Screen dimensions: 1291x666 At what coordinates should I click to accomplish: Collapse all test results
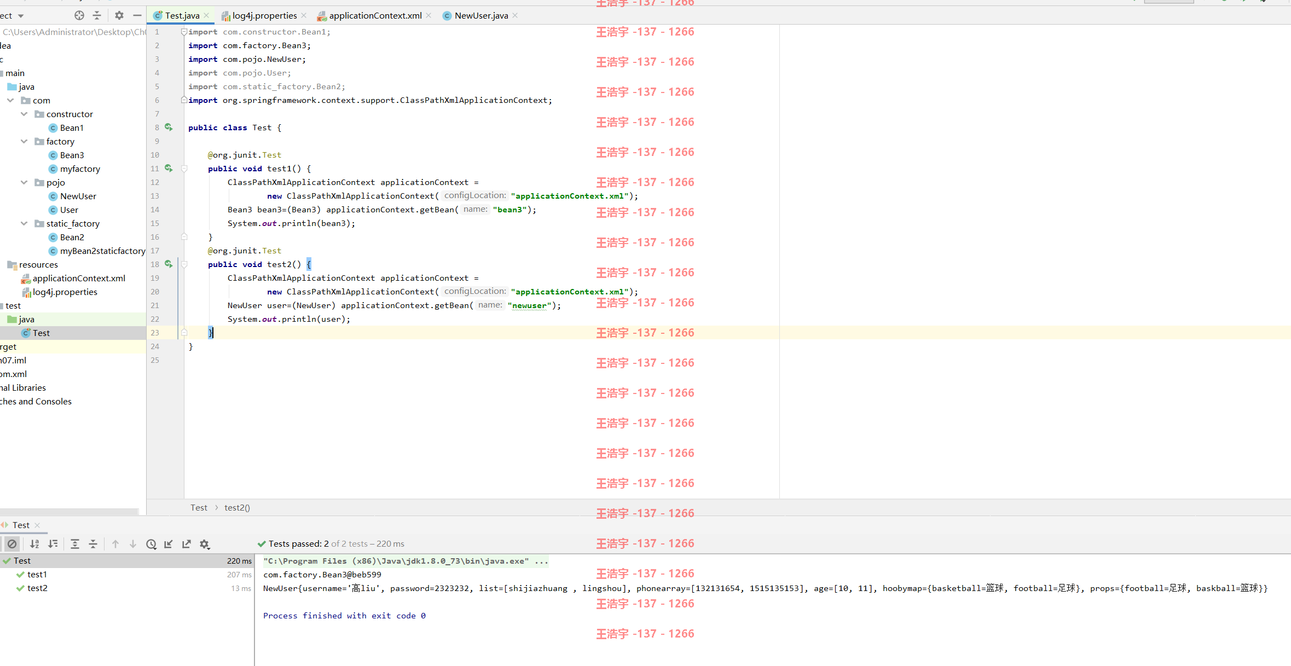[93, 544]
